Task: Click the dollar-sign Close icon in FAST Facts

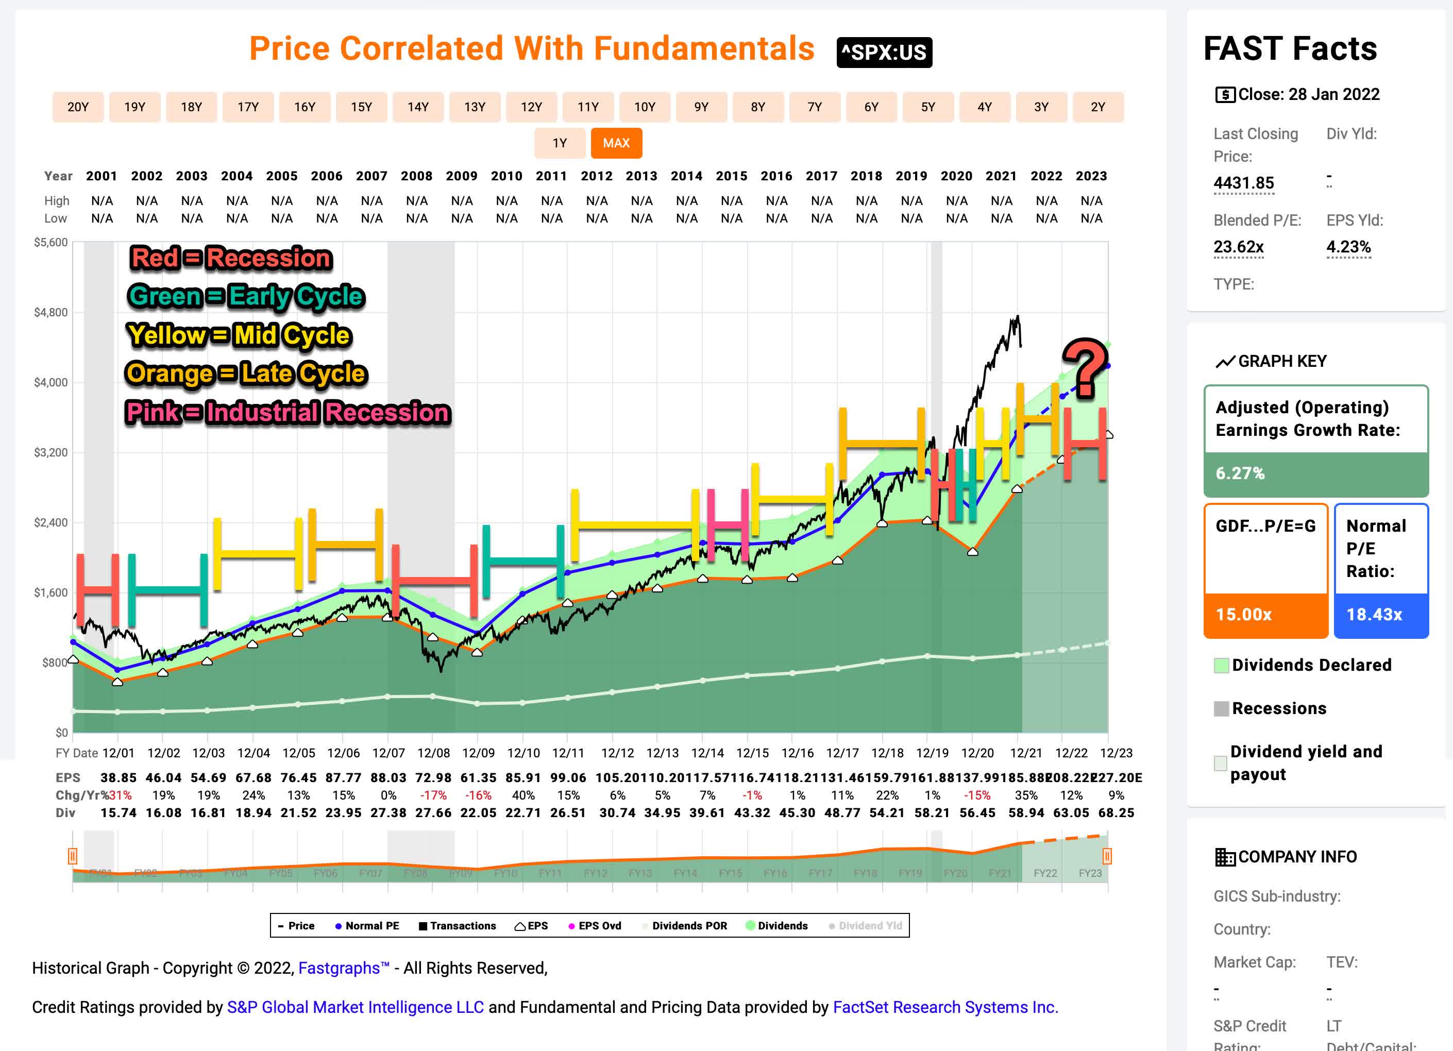Action: (x=1227, y=94)
